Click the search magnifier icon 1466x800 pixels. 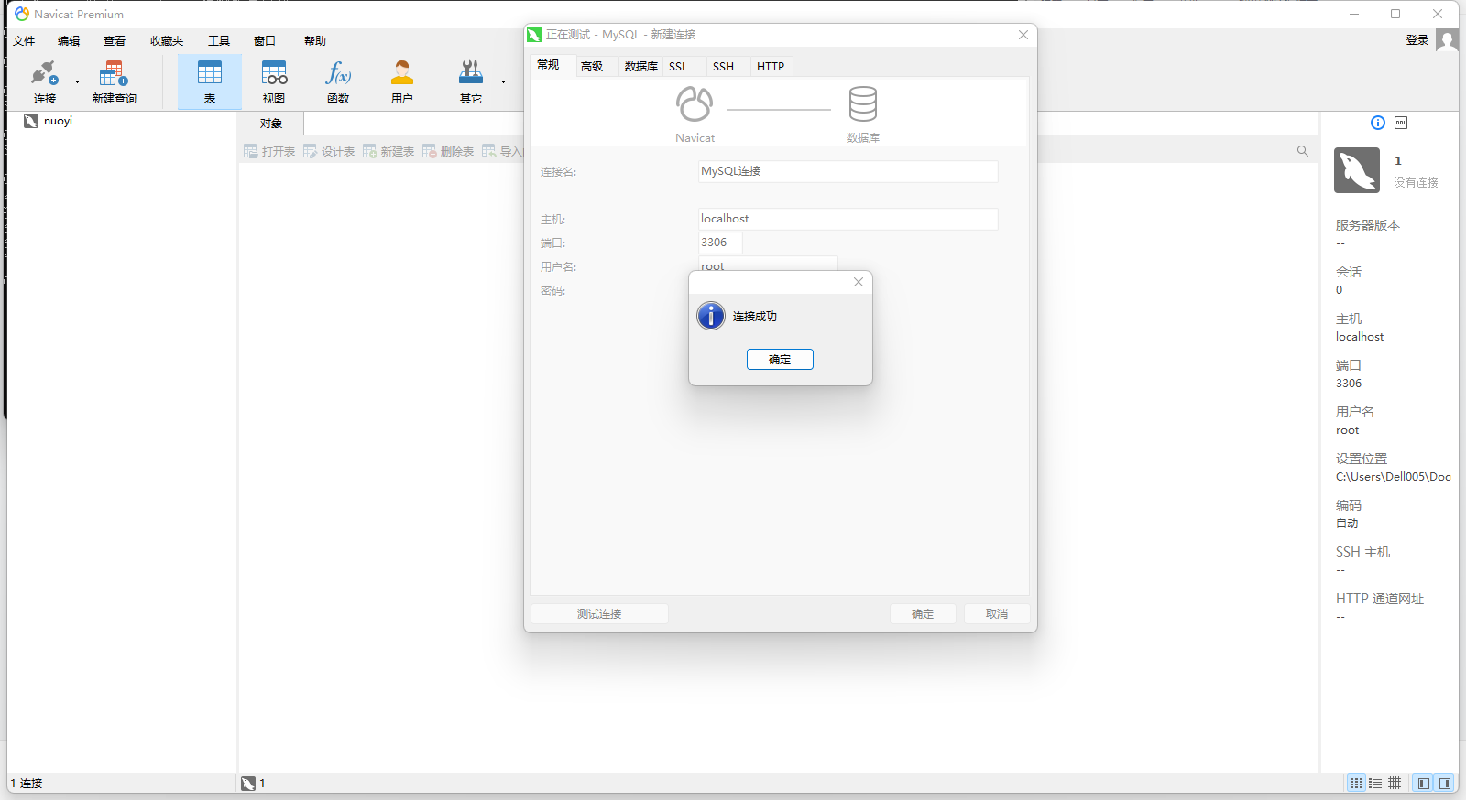[1303, 151]
